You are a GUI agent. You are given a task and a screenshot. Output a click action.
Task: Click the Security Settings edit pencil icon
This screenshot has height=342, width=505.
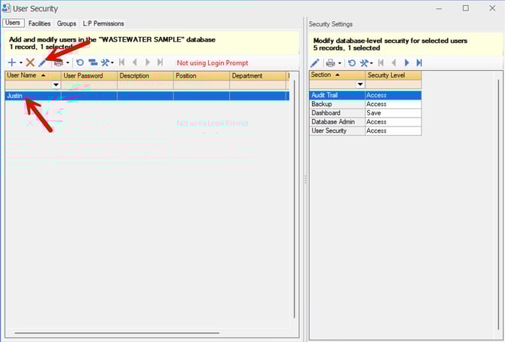click(315, 63)
